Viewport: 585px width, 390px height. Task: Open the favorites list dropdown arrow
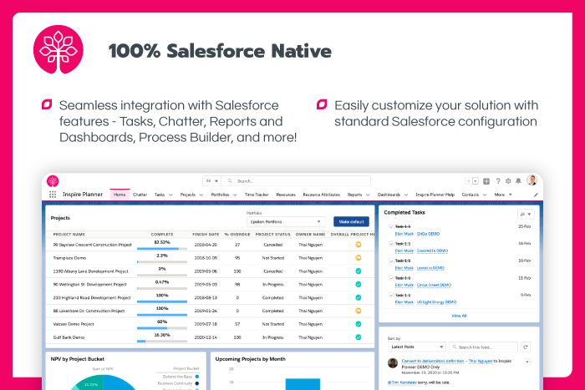click(476, 181)
